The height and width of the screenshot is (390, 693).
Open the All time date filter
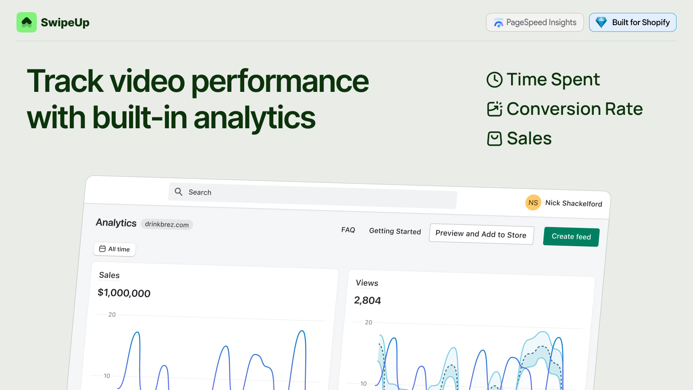115,249
